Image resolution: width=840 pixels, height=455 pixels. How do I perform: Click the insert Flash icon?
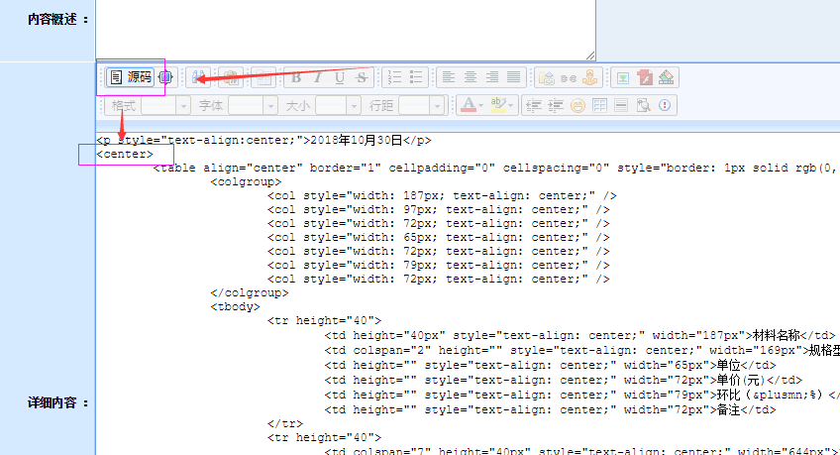tap(645, 77)
